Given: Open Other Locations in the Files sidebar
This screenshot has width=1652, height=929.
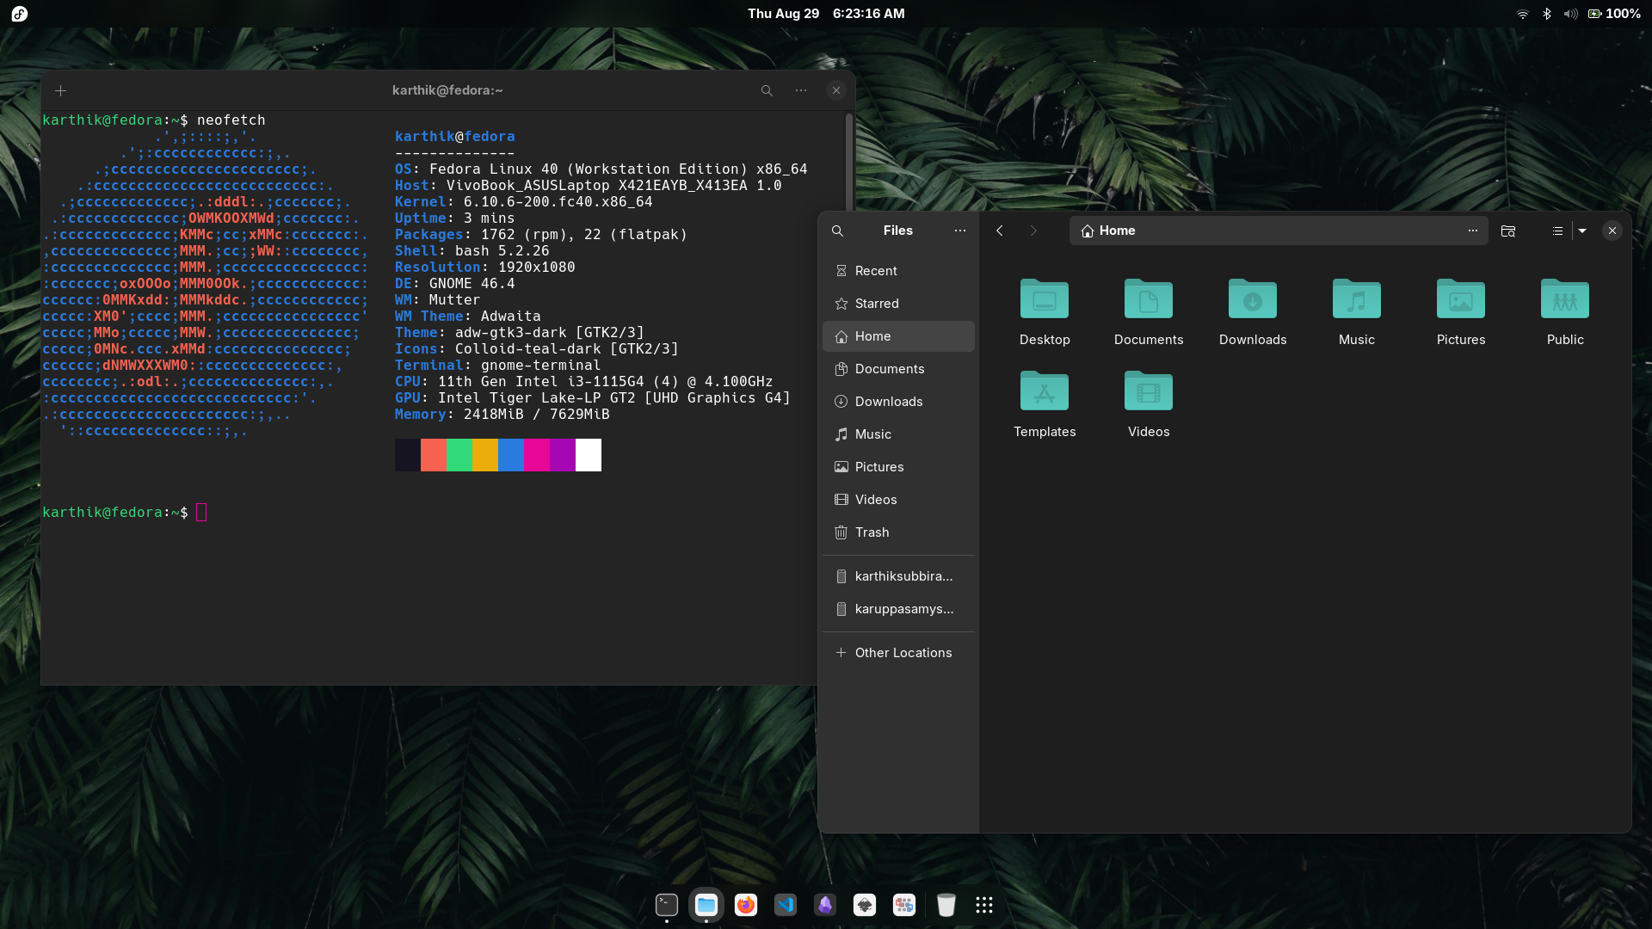Looking at the screenshot, I should click(x=898, y=653).
